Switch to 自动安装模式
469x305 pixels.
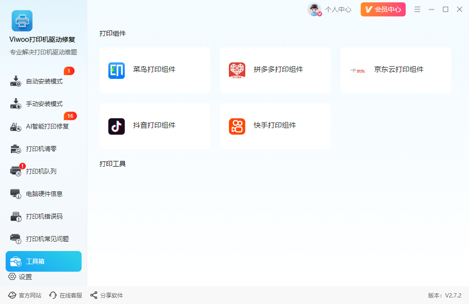coord(43,82)
